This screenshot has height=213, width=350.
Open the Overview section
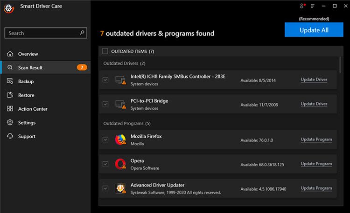coord(28,54)
